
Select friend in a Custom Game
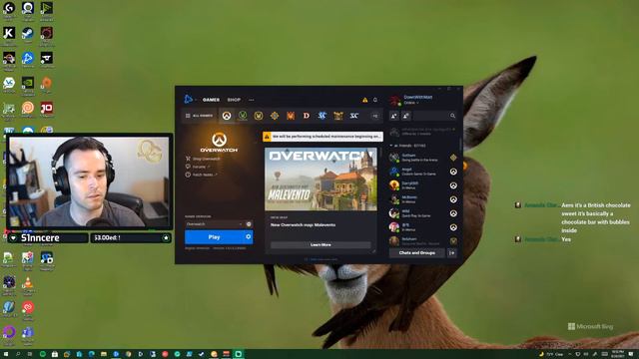point(423,172)
